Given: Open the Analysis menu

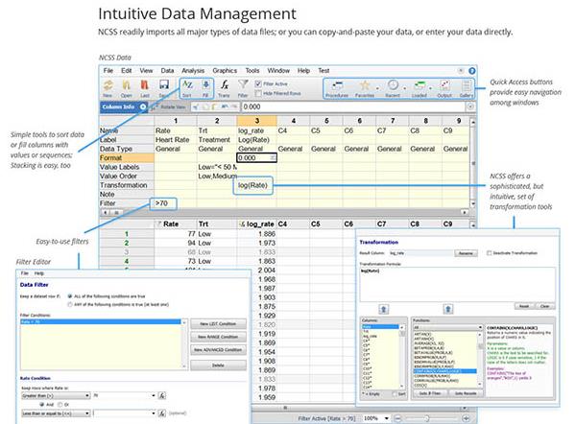Looking at the screenshot, I should pyautogui.click(x=193, y=70).
